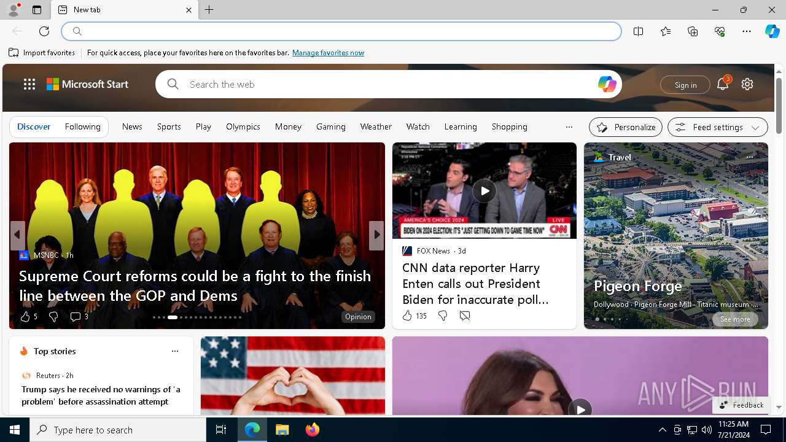Click the Microsoft Start logo

(x=88, y=84)
